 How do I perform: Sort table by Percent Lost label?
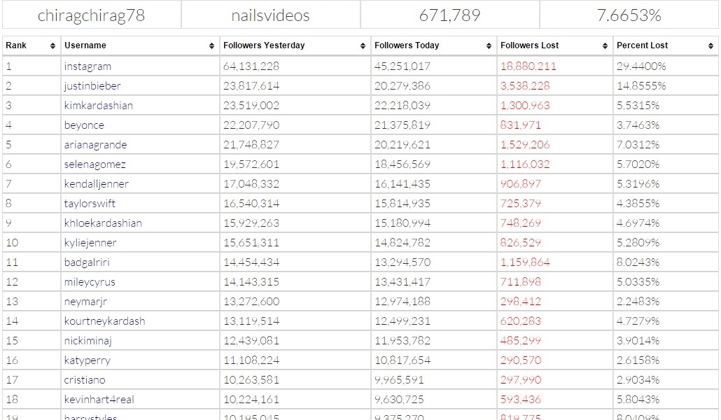(x=643, y=45)
